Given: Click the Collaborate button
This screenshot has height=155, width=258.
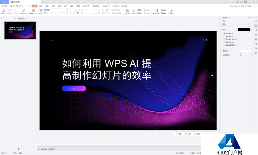Looking at the screenshot, I should (241, 6).
